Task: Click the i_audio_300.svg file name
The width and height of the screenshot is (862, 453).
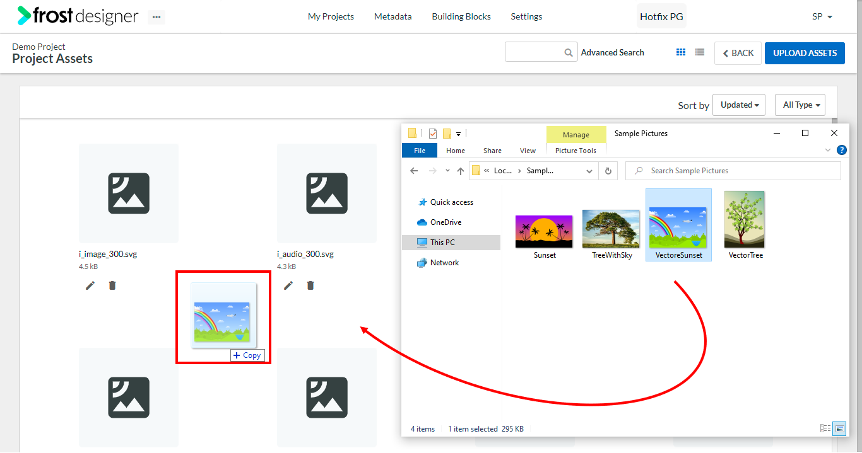Action: coord(305,255)
